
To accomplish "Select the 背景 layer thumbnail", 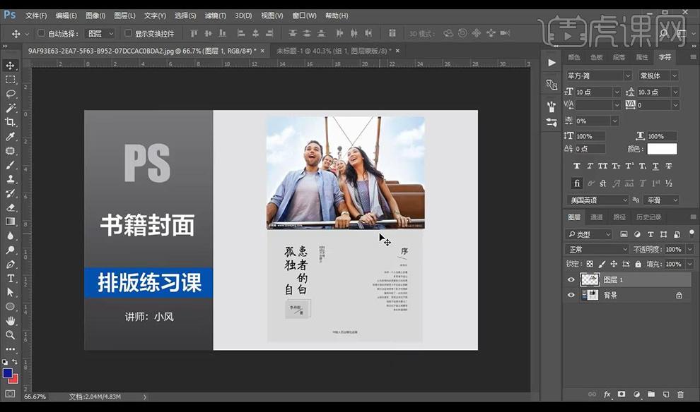I will [589, 296].
